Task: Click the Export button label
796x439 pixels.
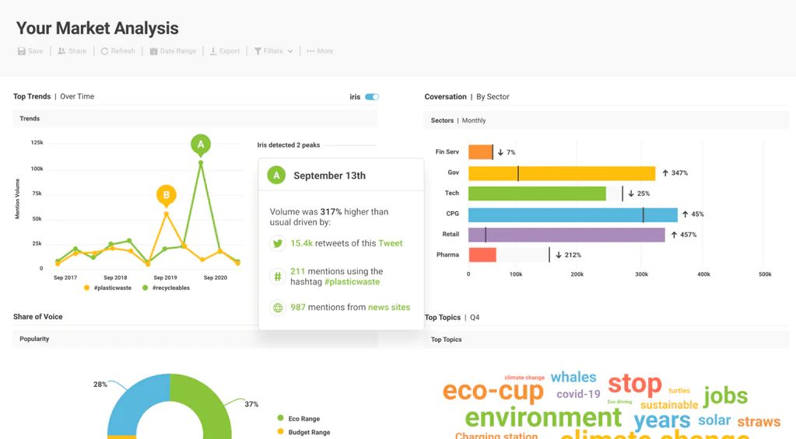Action: 230,51
